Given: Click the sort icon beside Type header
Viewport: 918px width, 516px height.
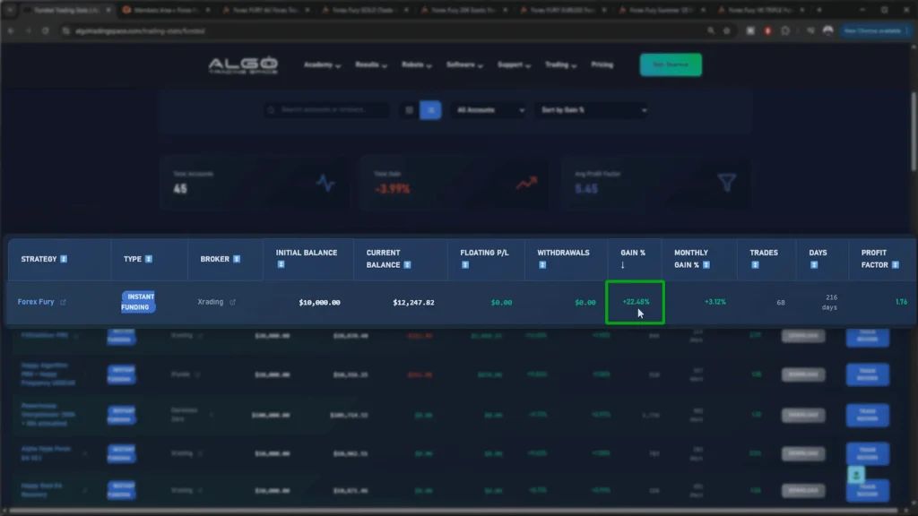Looking at the screenshot, I should pyautogui.click(x=149, y=259).
